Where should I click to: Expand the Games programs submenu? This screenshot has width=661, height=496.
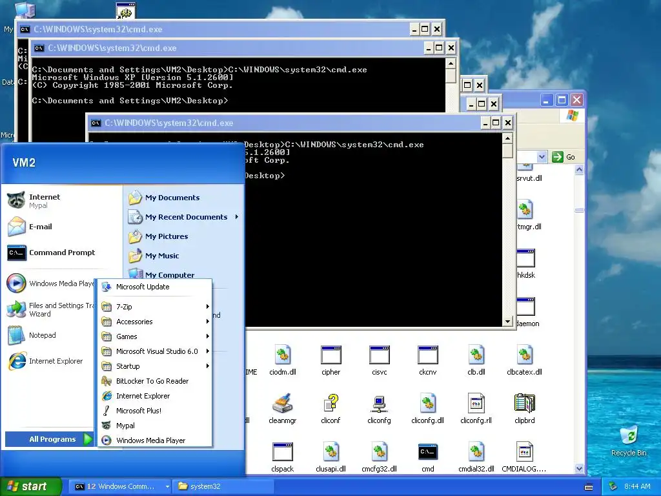point(155,336)
